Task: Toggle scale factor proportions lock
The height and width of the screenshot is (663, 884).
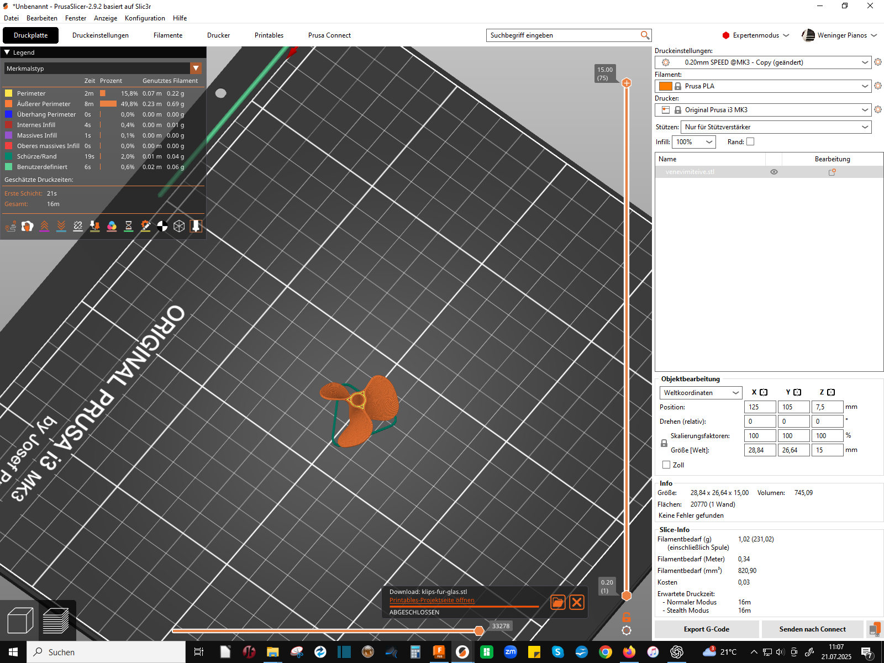Action: pyautogui.click(x=664, y=443)
